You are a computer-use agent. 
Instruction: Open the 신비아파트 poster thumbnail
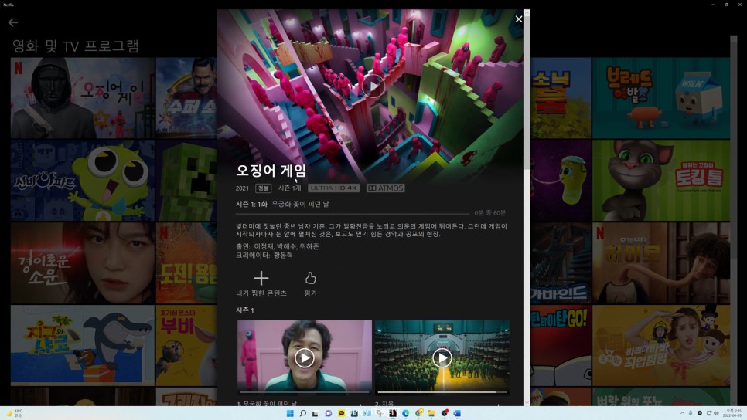pos(83,180)
